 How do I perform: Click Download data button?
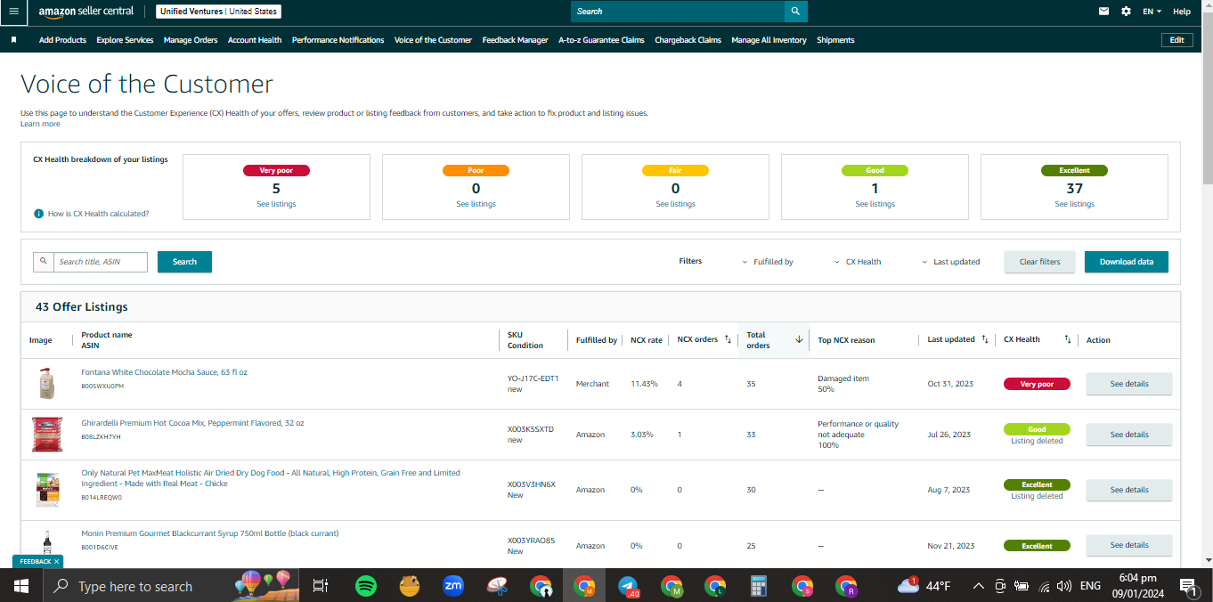(1126, 262)
